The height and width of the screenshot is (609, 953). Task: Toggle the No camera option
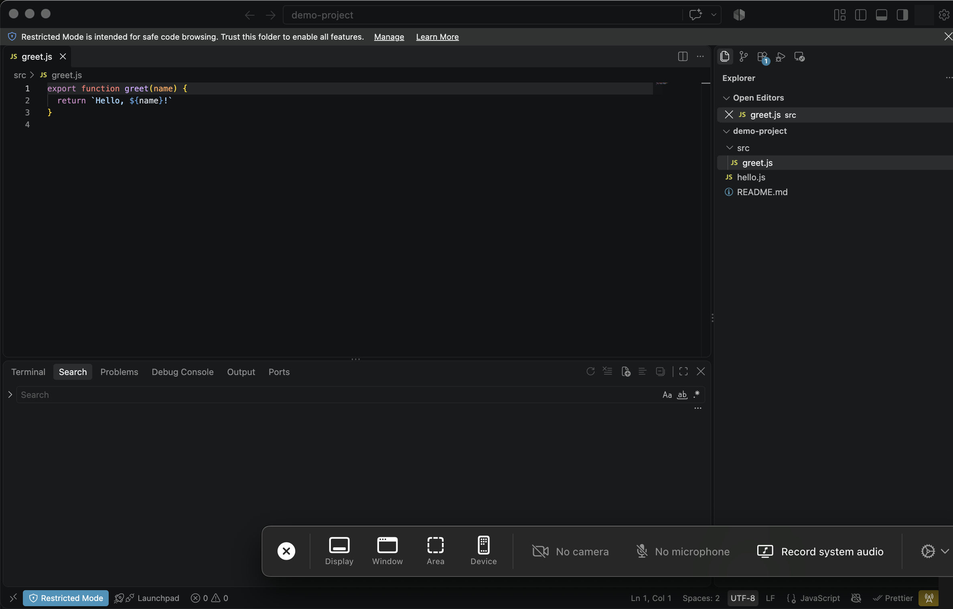pos(570,552)
